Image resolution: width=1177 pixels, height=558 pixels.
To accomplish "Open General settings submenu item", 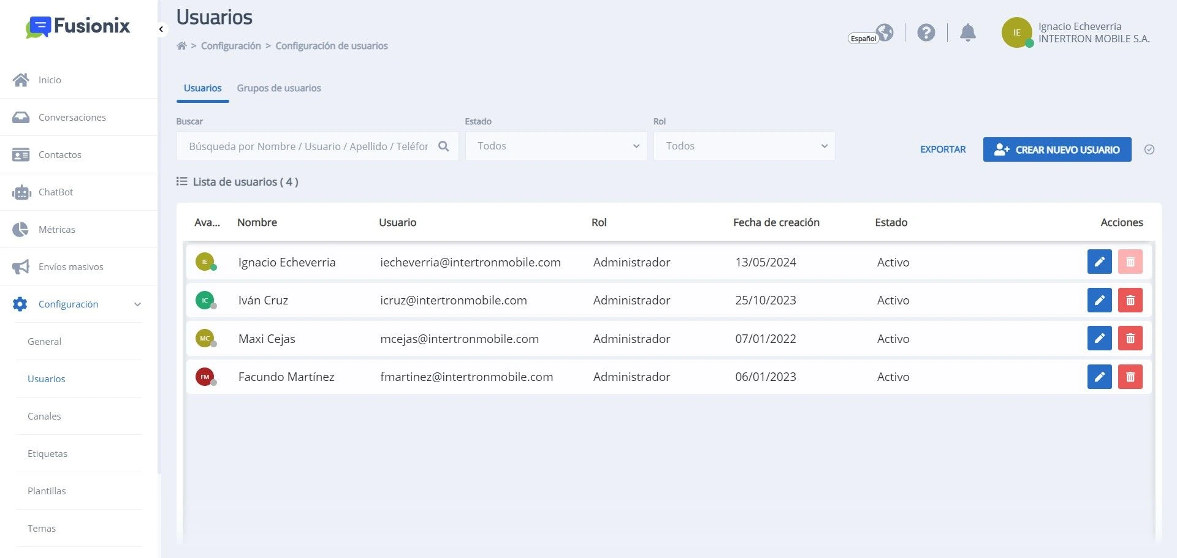I will [44, 341].
